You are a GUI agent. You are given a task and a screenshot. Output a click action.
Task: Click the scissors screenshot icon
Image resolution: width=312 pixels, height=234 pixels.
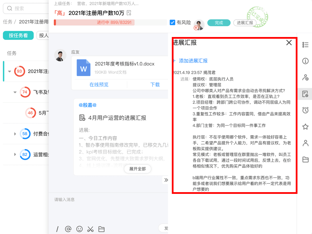[x=90, y=229]
